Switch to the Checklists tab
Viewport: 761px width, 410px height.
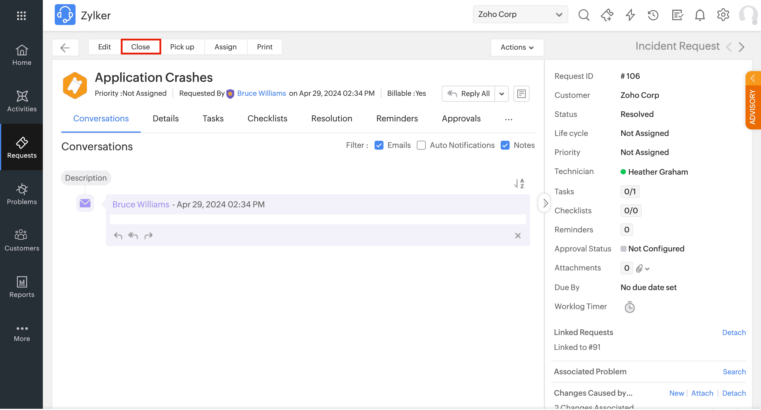pyautogui.click(x=267, y=118)
